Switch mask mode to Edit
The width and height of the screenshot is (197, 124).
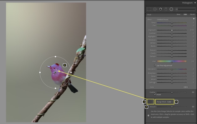point(185,14)
